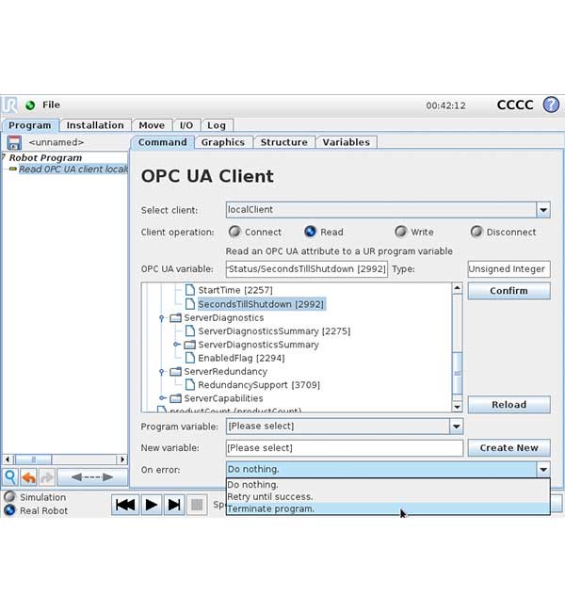Screen dimensions: 565x612
Task: Switch to Real Robot mode
Action: (9, 510)
